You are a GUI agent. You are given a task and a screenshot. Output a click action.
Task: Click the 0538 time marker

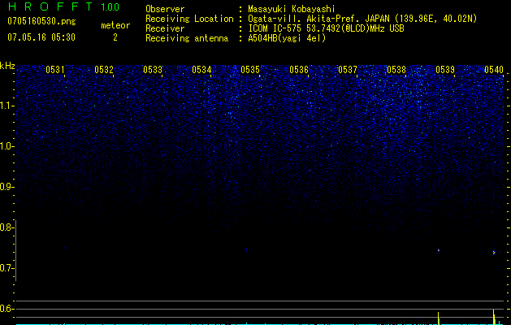396,69
